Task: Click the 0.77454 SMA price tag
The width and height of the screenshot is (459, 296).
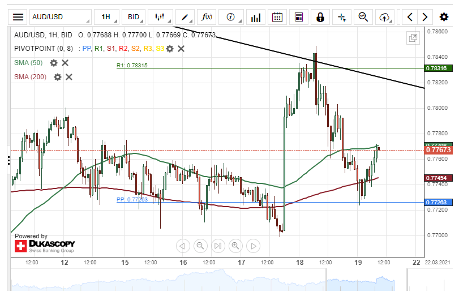Action: 438,178
